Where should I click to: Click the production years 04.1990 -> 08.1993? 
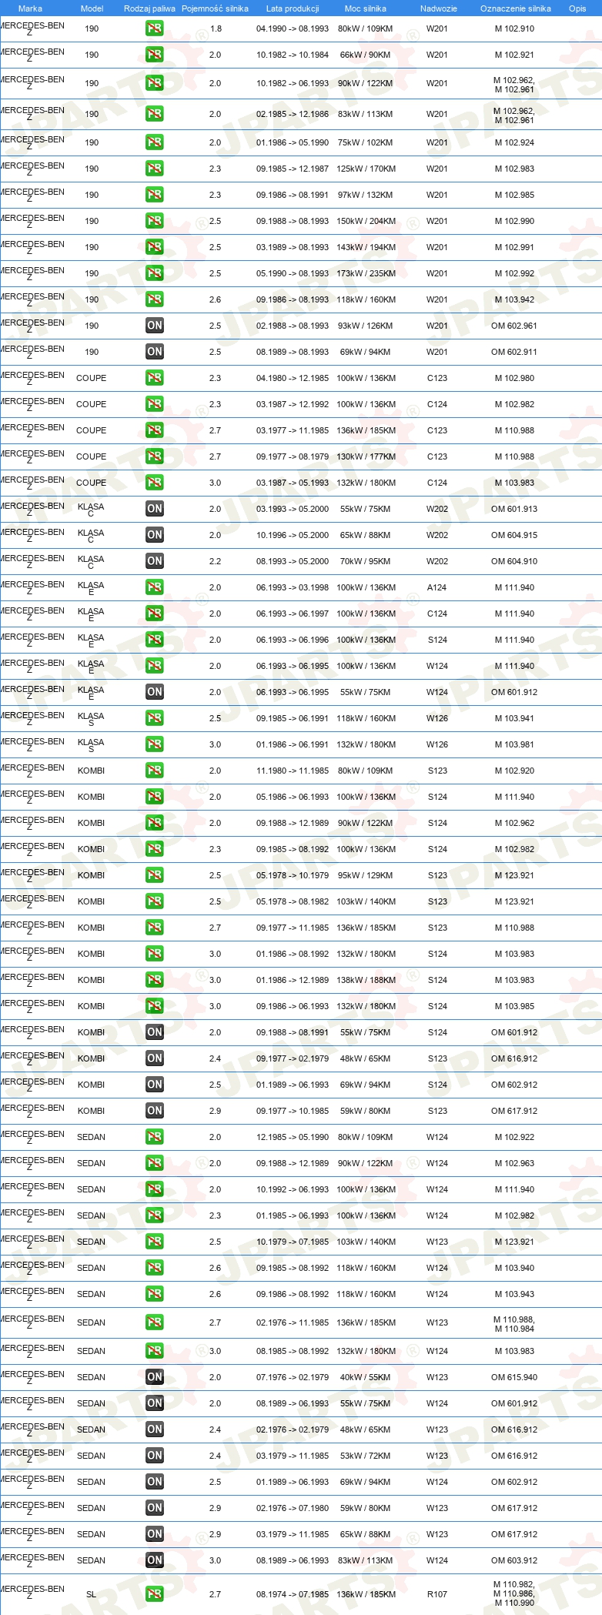pos(293,28)
